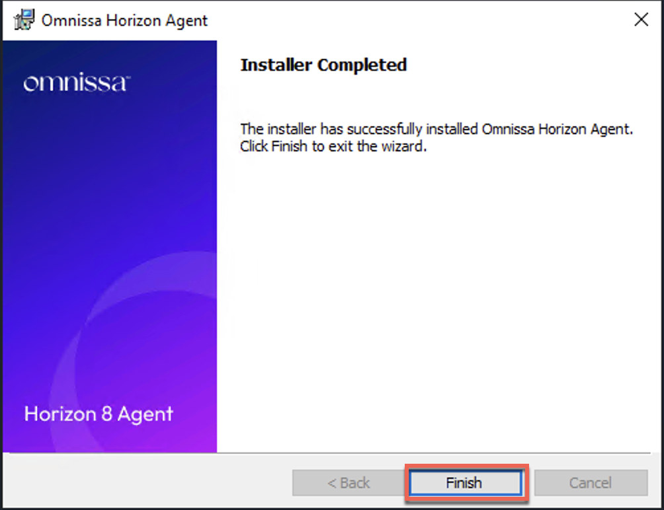Image resolution: width=664 pixels, height=510 pixels.
Task: Click the Omnissa Horizon Agent window title text
Action: [x=124, y=20]
